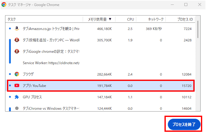Select the タブ:Google chromeの設定 row
This screenshot has width=206, height=134.
pos(100,51)
